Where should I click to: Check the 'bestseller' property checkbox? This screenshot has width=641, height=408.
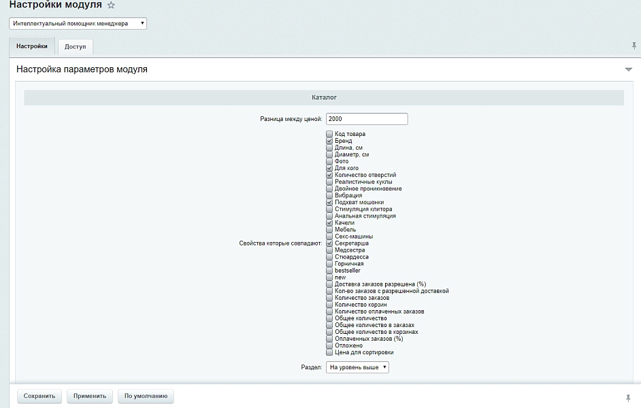(x=329, y=271)
